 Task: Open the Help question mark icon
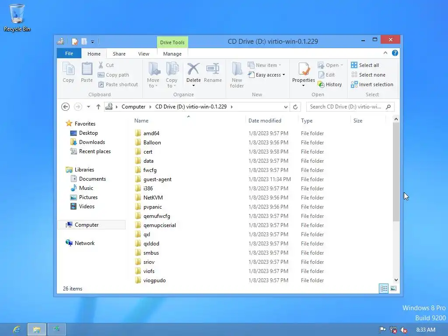pyautogui.click(x=395, y=53)
